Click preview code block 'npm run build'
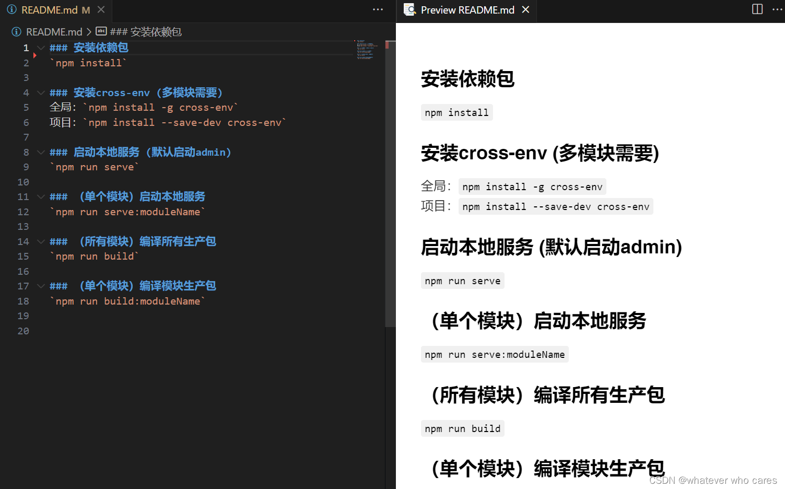The image size is (785, 489). click(x=463, y=429)
